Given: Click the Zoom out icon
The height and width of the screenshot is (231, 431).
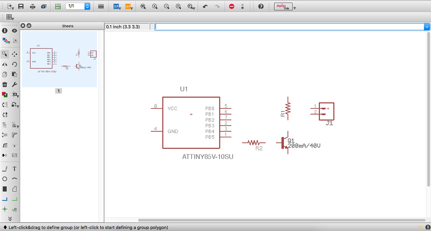Looking at the screenshot, I should pyautogui.click(x=167, y=6).
